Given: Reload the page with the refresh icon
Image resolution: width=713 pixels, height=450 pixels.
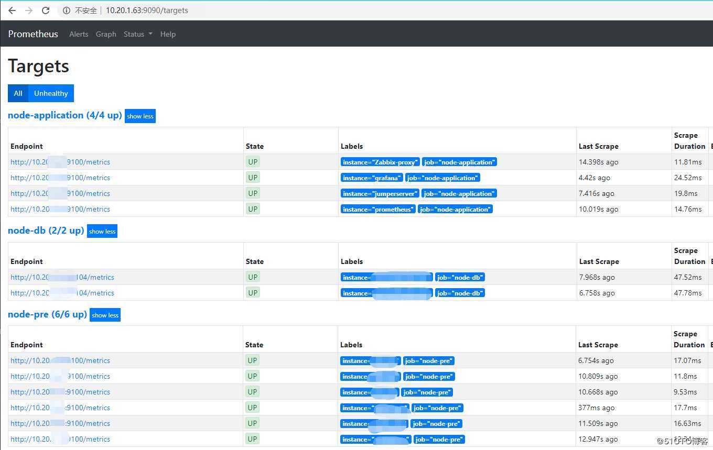Looking at the screenshot, I should click(46, 10).
